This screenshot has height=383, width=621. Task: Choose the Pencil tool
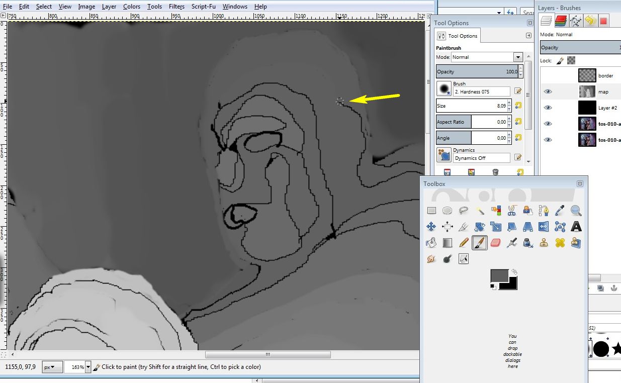pyautogui.click(x=463, y=243)
